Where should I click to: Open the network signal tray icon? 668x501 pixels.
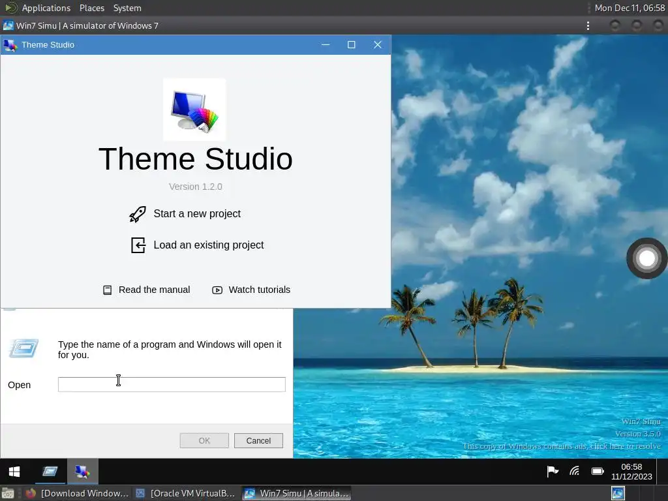click(575, 471)
